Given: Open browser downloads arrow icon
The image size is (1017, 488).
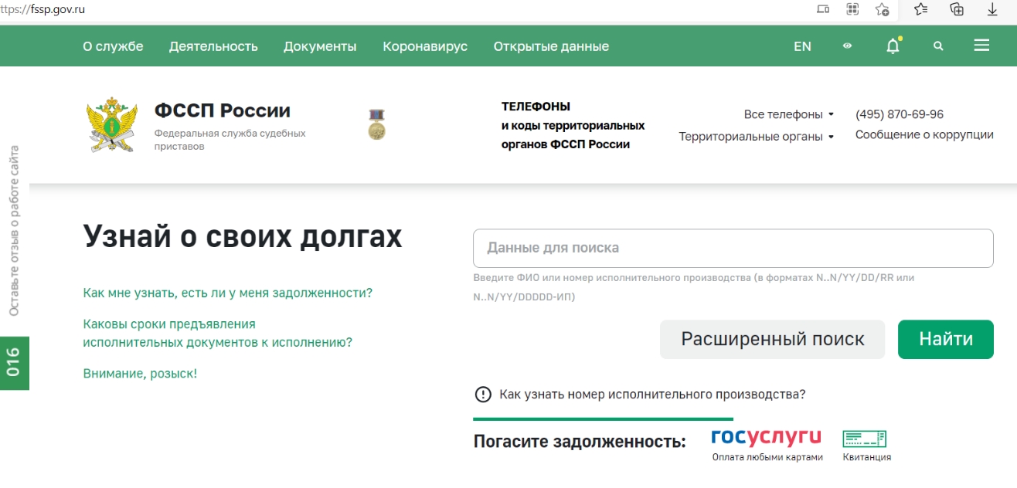Looking at the screenshot, I should tap(993, 9).
